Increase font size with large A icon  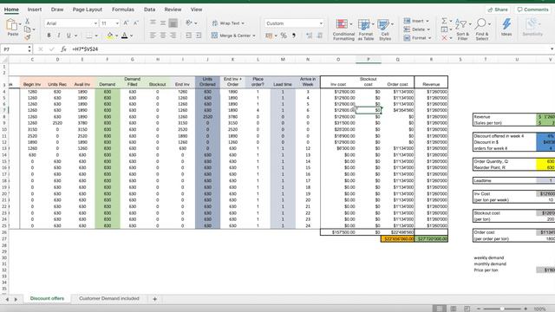126,23
